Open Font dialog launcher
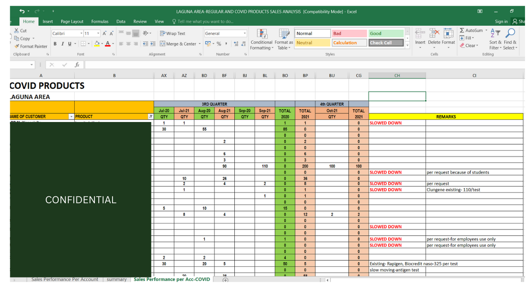531x290 pixels. pyautogui.click(x=114, y=55)
